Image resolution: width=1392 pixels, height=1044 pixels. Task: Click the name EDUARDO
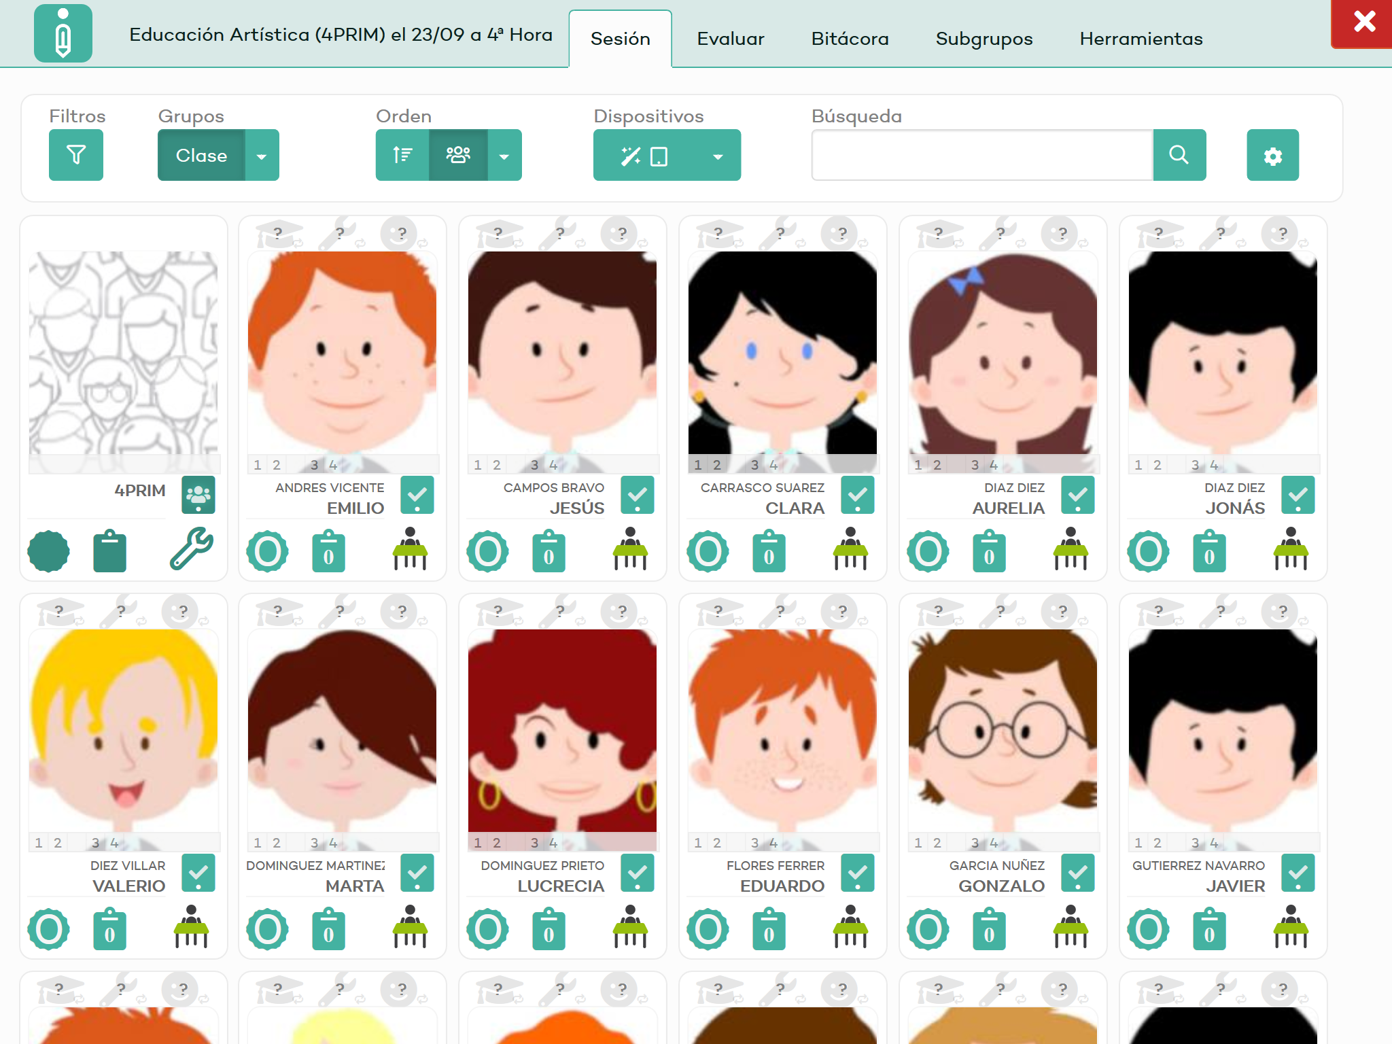point(782,886)
